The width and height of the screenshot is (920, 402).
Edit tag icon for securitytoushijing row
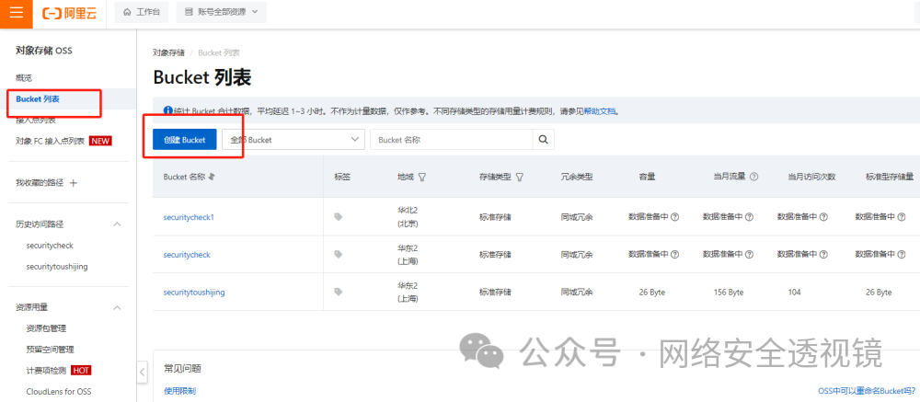click(x=338, y=292)
